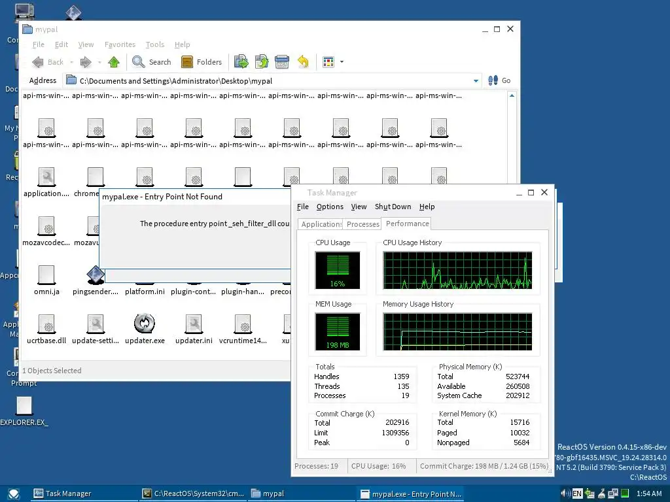This screenshot has width=670, height=502.
Task: Click the Undo toolbar icon
Action: click(x=303, y=62)
